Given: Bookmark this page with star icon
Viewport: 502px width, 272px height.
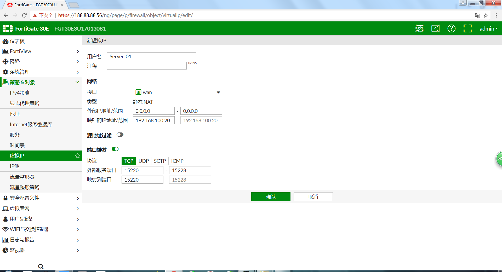Looking at the screenshot, I should [x=486, y=15].
